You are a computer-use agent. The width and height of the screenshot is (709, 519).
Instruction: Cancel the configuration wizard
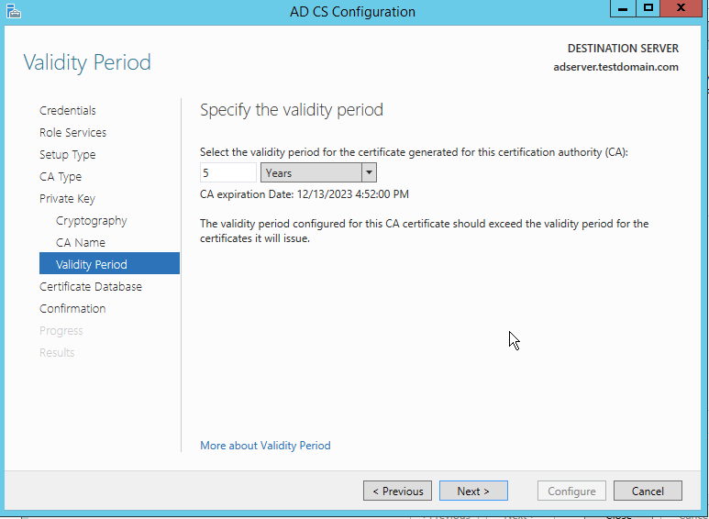click(x=648, y=491)
